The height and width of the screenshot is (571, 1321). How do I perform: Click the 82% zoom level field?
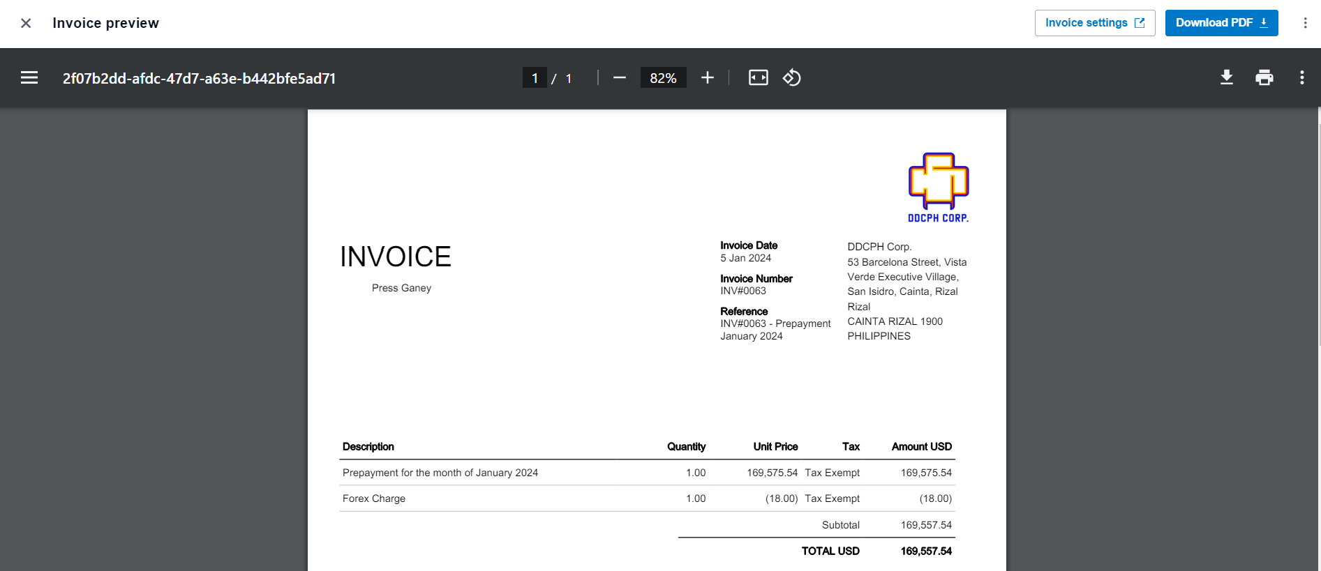[663, 78]
